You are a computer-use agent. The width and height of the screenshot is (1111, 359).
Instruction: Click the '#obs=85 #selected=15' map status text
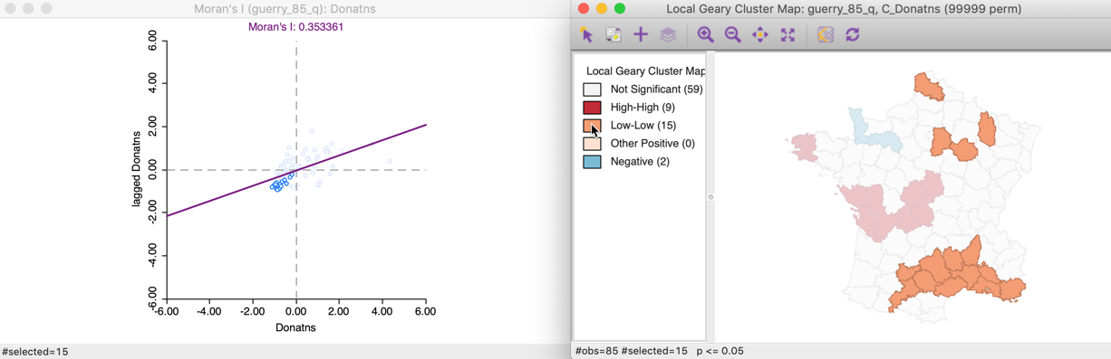click(x=632, y=351)
